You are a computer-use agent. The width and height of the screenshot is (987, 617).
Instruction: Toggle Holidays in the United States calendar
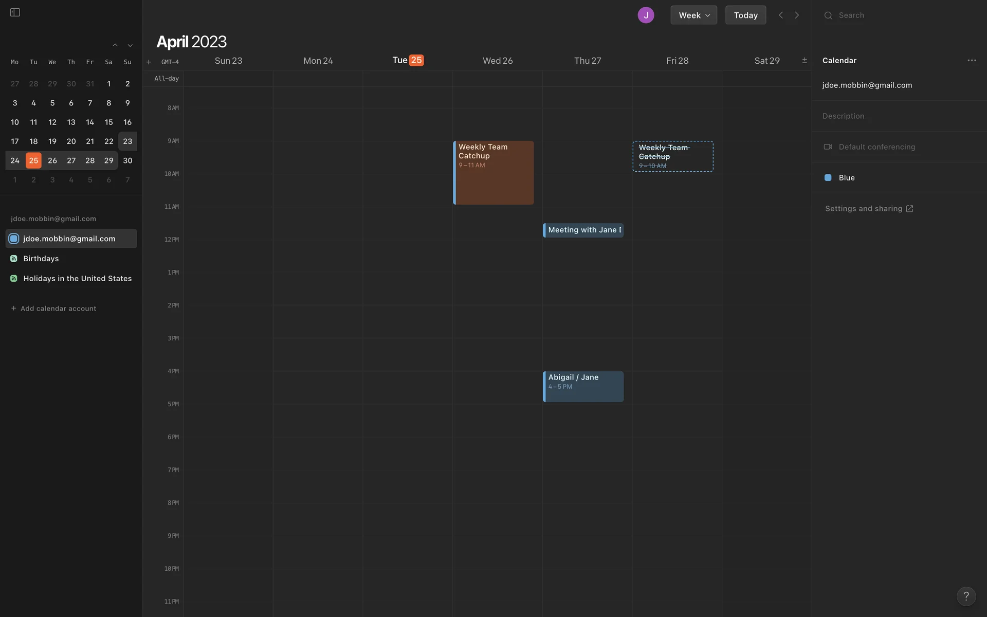pos(14,279)
